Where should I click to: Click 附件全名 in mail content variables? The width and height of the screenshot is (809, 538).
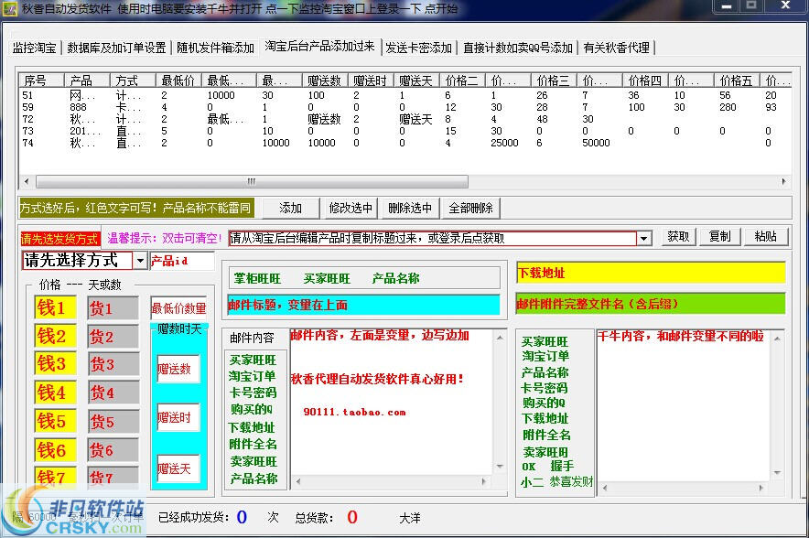point(253,444)
